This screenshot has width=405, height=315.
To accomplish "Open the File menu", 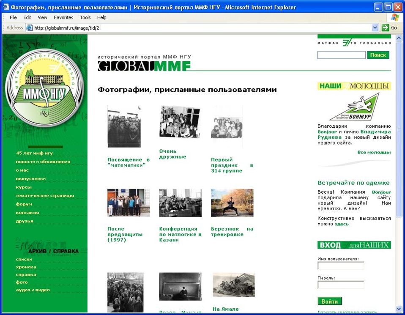I will tap(13, 17).
